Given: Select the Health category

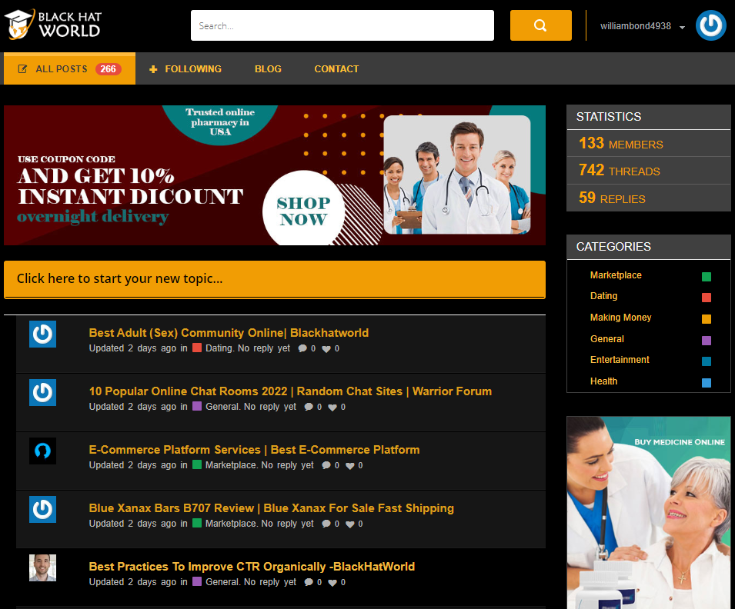Looking at the screenshot, I should [603, 381].
